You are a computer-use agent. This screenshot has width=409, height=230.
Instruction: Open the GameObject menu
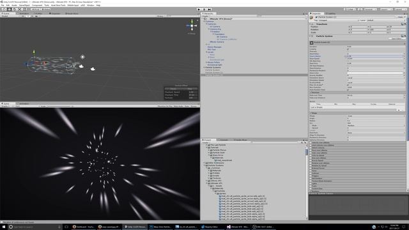24,5
